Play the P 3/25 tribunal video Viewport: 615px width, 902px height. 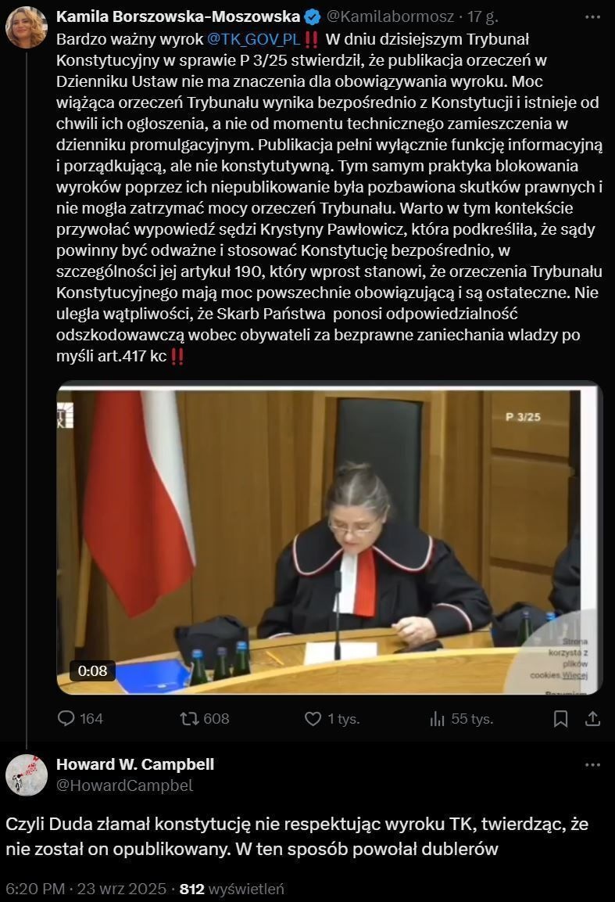(x=329, y=538)
